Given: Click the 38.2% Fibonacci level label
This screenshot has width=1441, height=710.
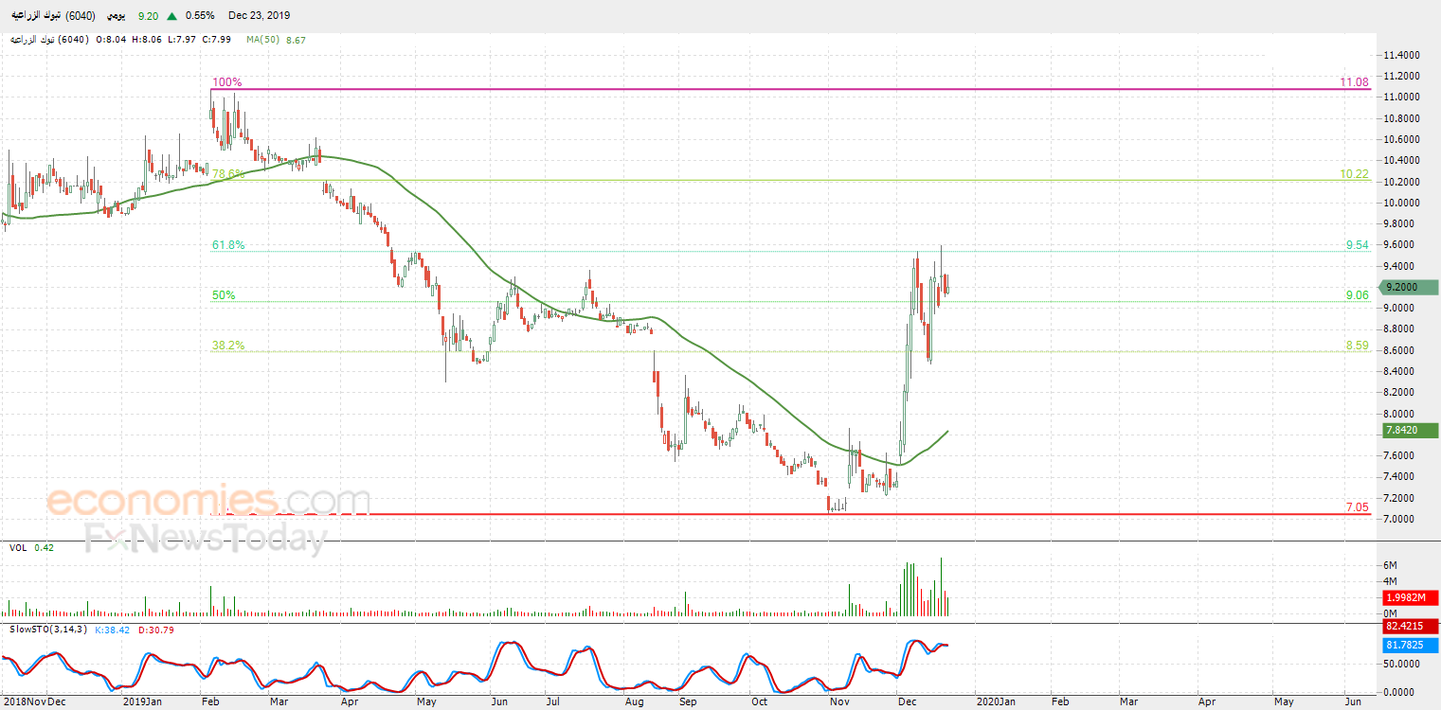Looking at the screenshot, I should coord(228,346).
